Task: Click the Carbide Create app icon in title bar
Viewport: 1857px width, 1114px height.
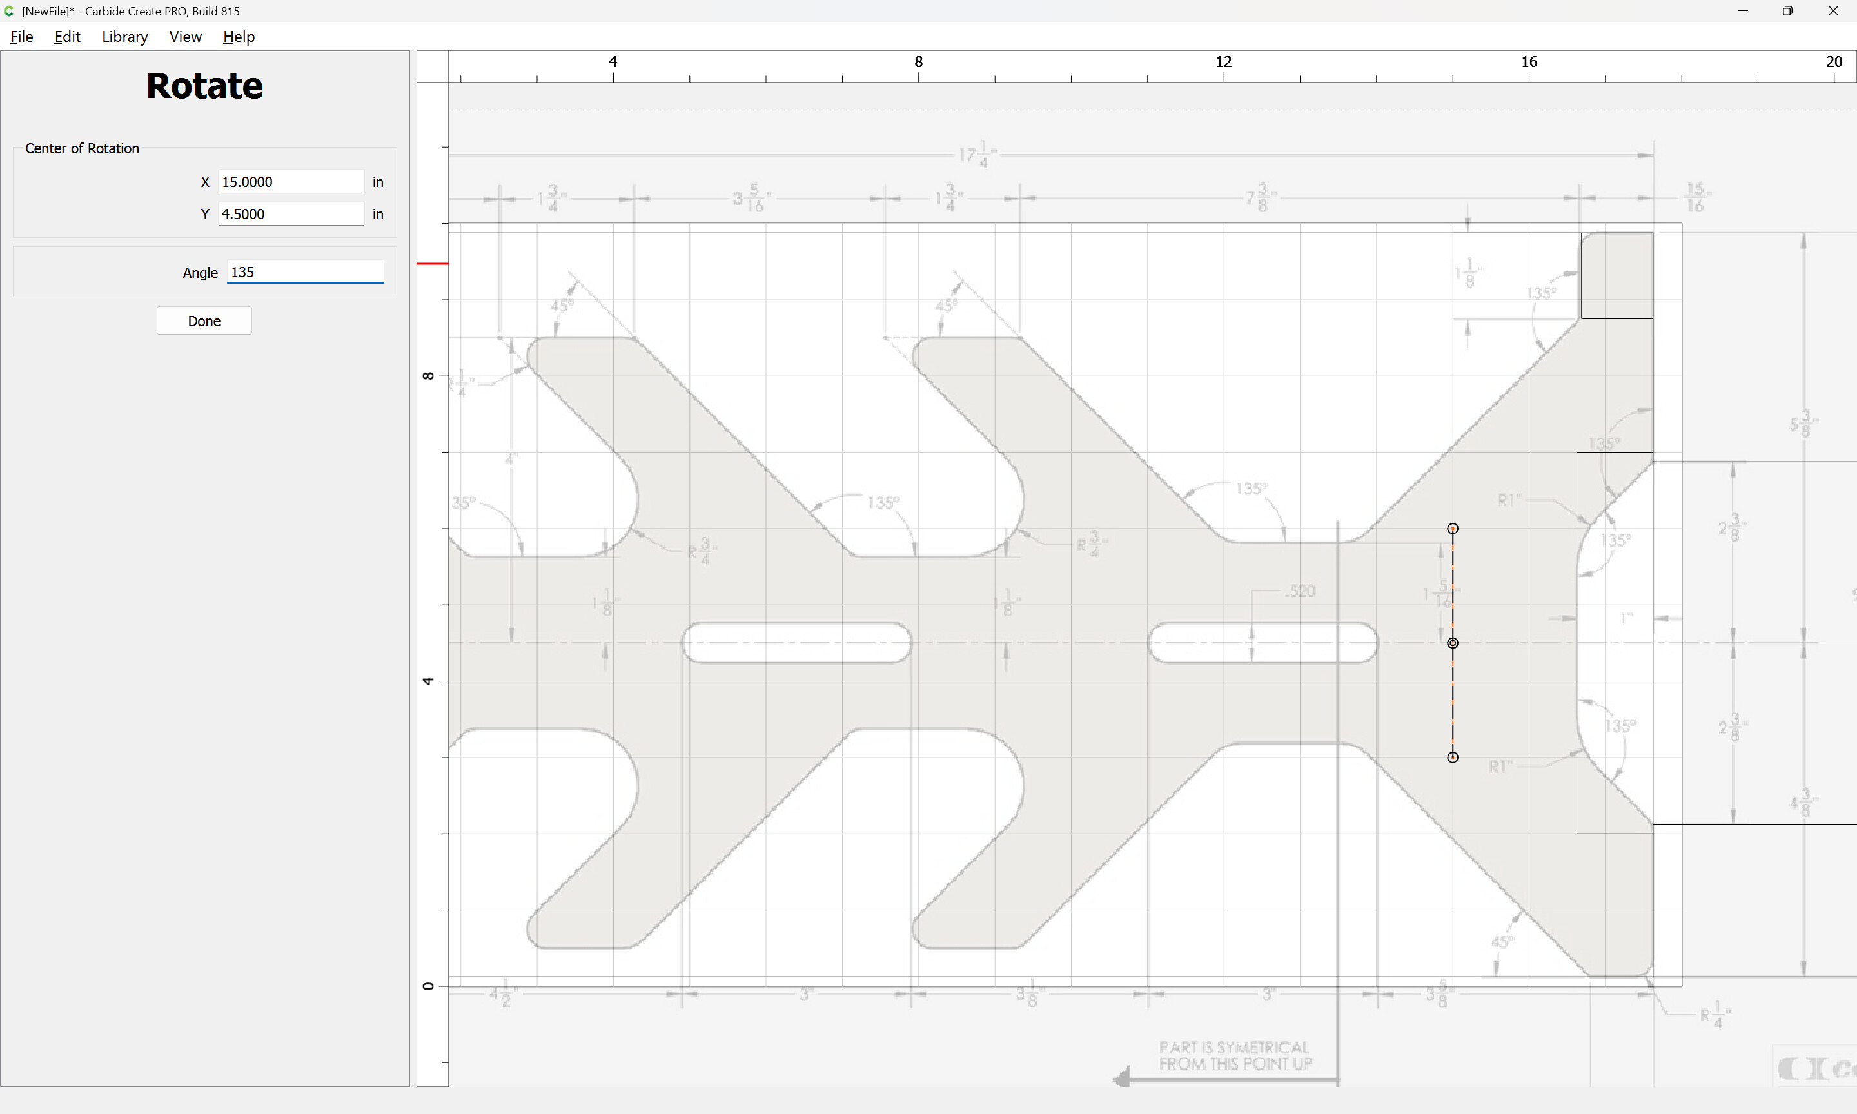Action: point(9,10)
